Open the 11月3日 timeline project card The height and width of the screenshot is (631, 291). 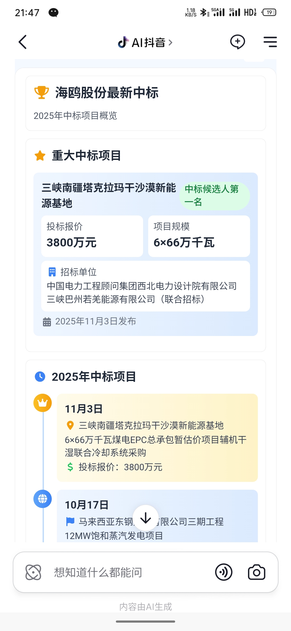coord(157,437)
